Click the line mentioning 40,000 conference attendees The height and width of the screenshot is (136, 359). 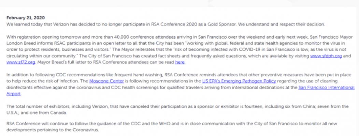pos(179,37)
